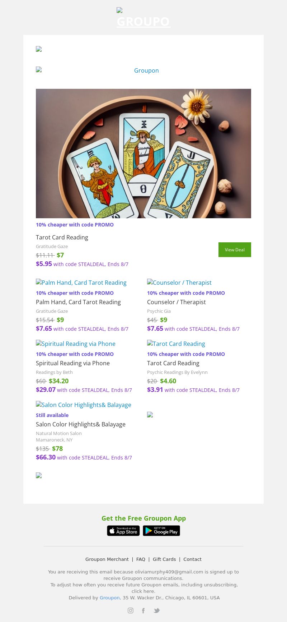Open the FAQ footer link
Screen dimensions: 287x622
pyautogui.click(x=141, y=559)
